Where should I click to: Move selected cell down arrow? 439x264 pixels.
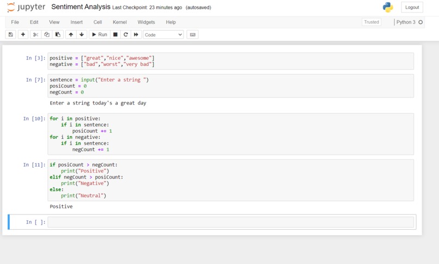tap(82, 35)
